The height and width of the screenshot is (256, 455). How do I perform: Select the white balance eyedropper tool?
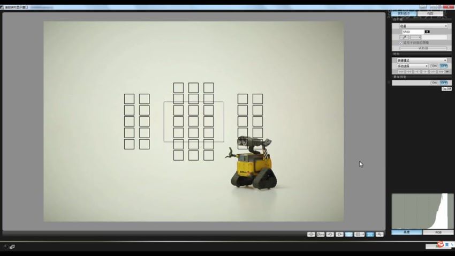click(404, 37)
